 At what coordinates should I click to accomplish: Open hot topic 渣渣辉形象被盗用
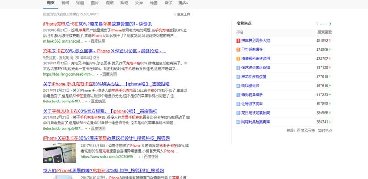pyautogui.click(x=256, y=59)
